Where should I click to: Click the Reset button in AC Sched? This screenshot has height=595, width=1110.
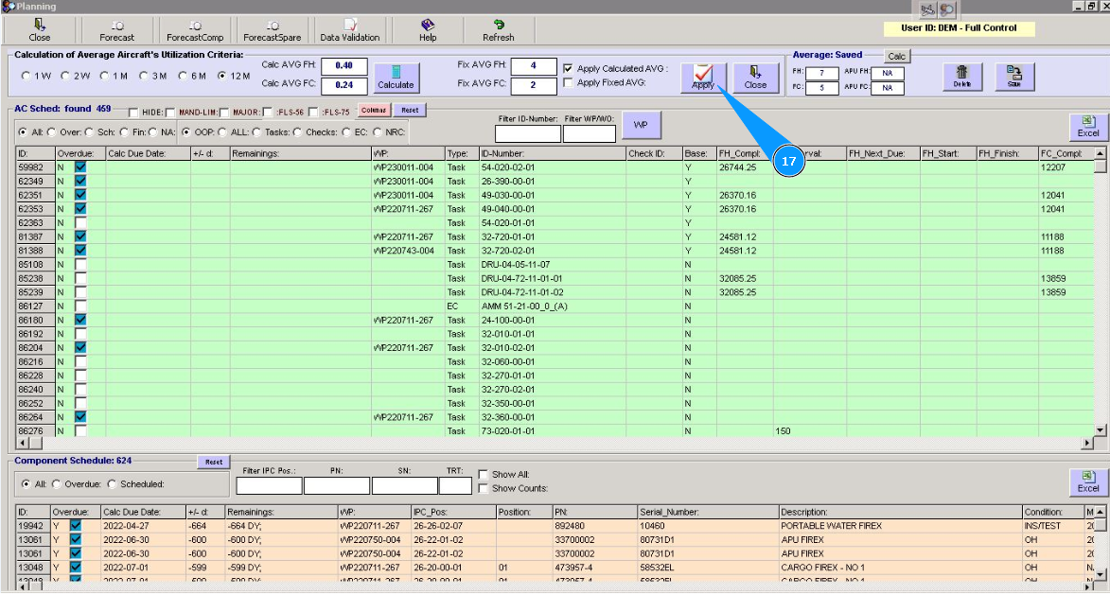point(409,111)
